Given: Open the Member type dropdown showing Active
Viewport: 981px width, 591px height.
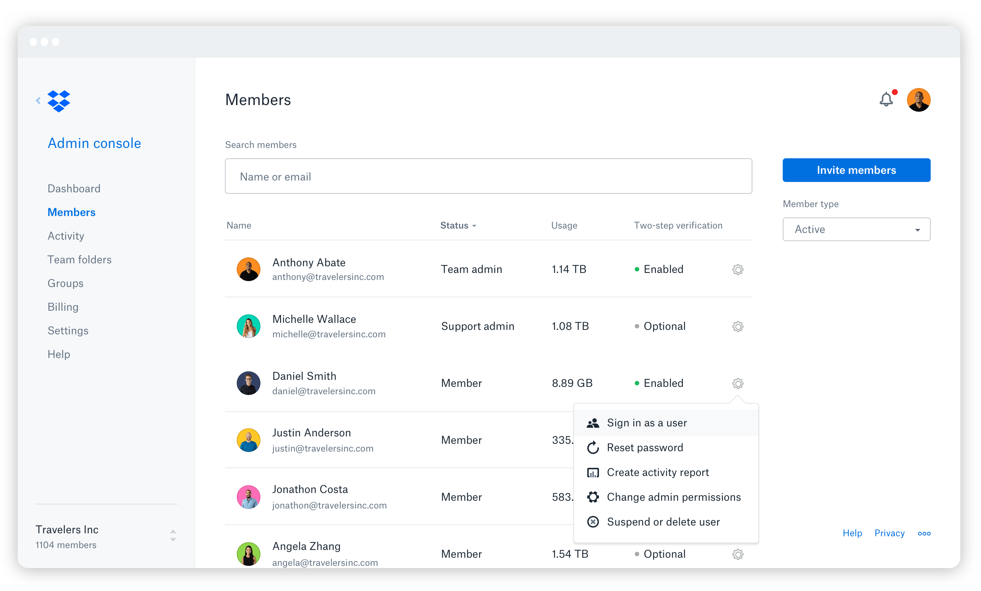Looking at the screenshot, I should (x=856, y=229).
